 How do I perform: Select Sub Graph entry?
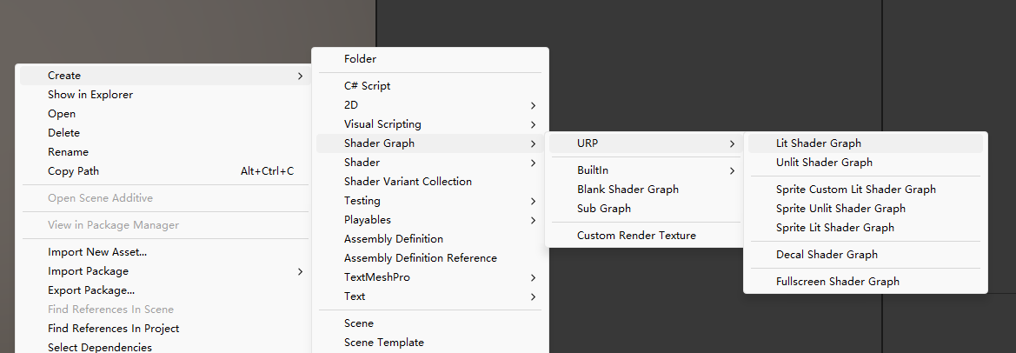(x=603, y=209)
